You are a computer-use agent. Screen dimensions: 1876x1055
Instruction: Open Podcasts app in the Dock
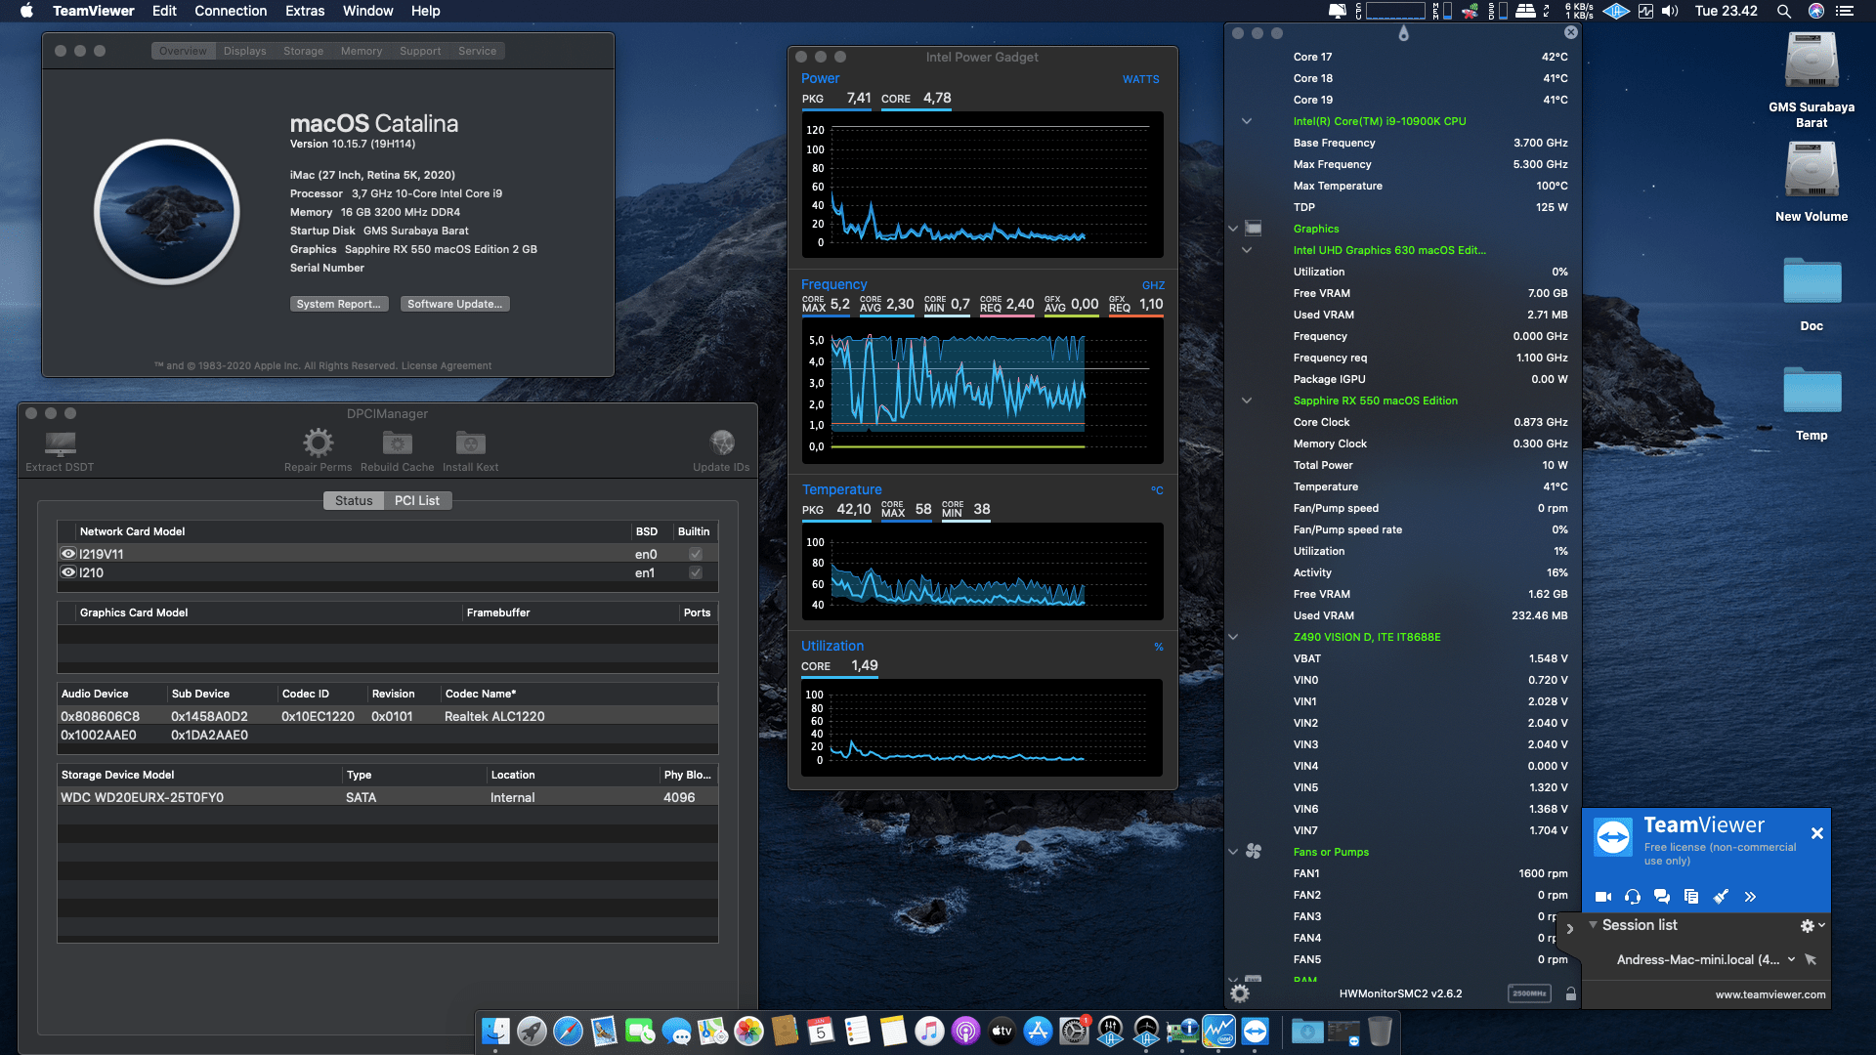click(x=965, y=1031)
